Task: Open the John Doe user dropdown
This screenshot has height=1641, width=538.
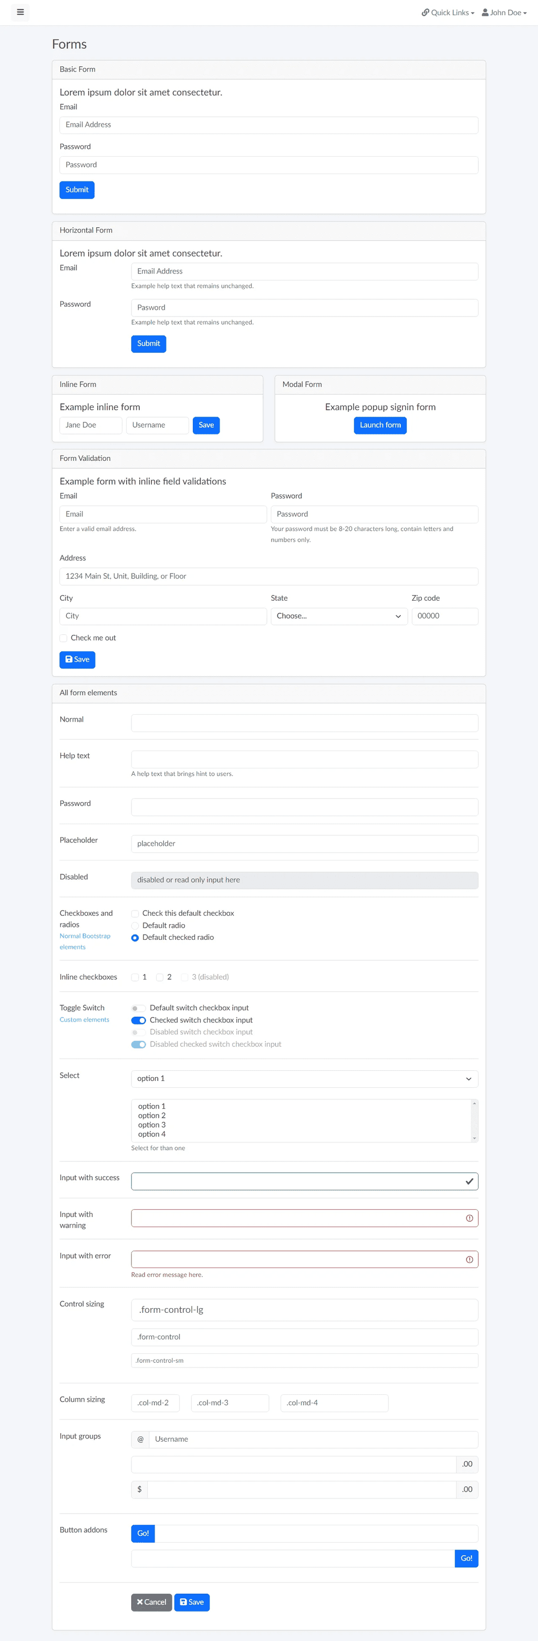Action: pos(504,12)
